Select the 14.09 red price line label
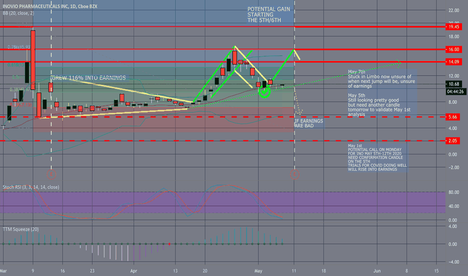 [x=453, y=62]
